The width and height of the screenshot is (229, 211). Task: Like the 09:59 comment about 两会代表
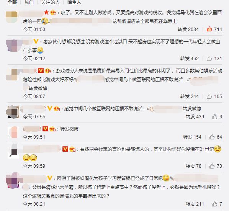pos(212,166)
